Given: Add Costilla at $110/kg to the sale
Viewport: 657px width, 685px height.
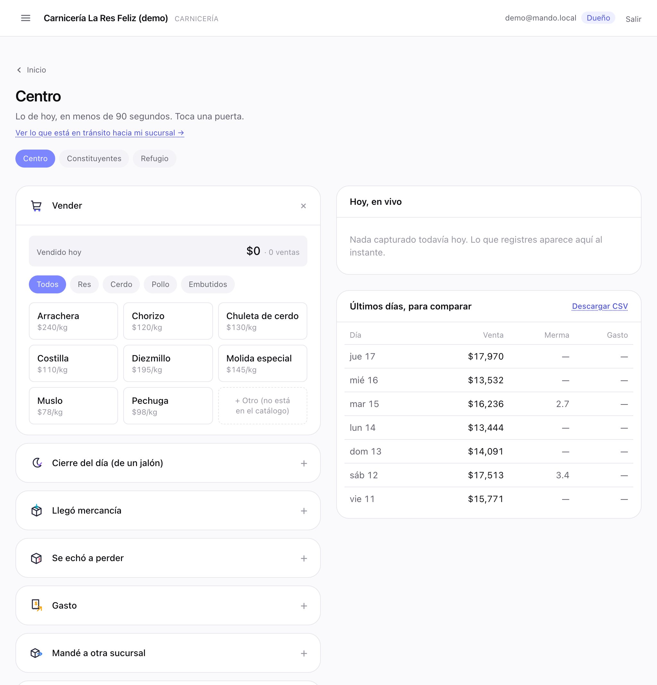Looking at the screenshot, I should [x=73, y=363].
